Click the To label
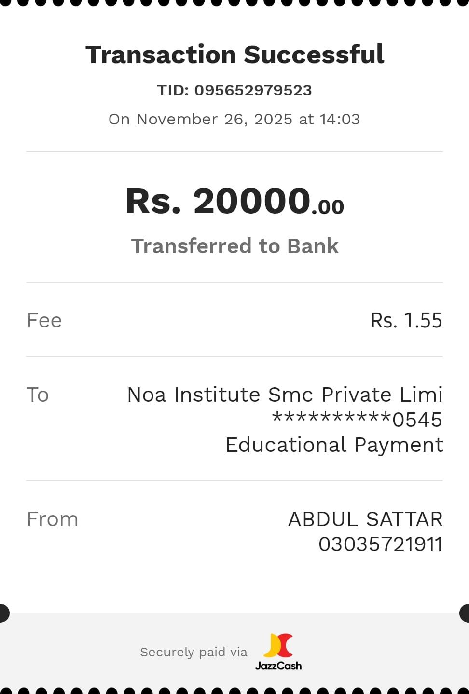Image resolution: width=469 pixels, height=694 pixels. click(x=38, y=395)
